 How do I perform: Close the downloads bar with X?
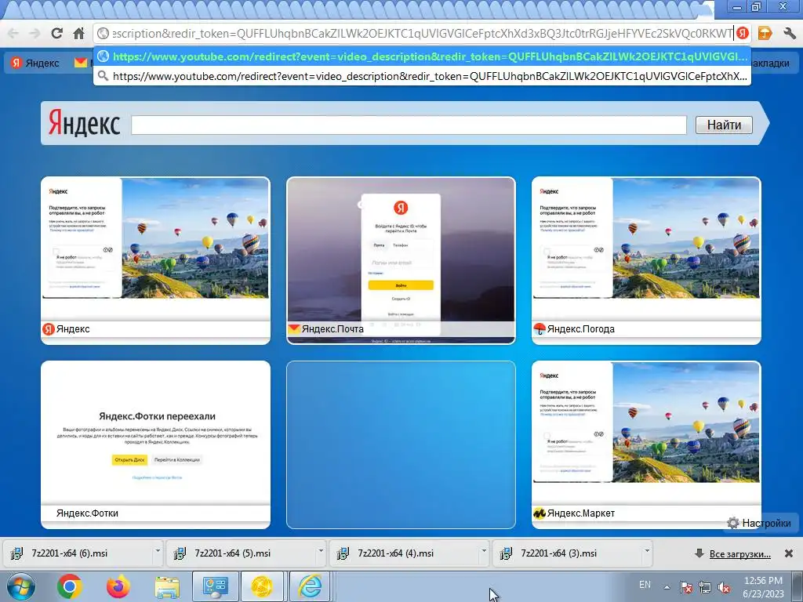pyautogui.click(x=789, y=553)
